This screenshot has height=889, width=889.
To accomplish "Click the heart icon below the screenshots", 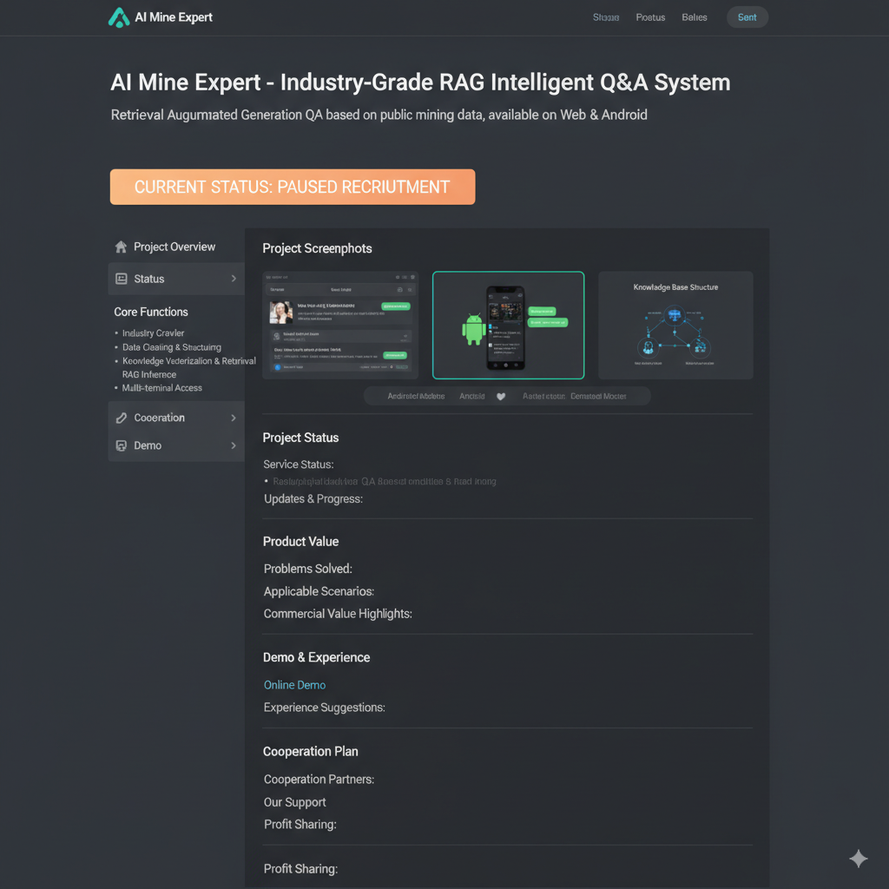I will [501, 397].
